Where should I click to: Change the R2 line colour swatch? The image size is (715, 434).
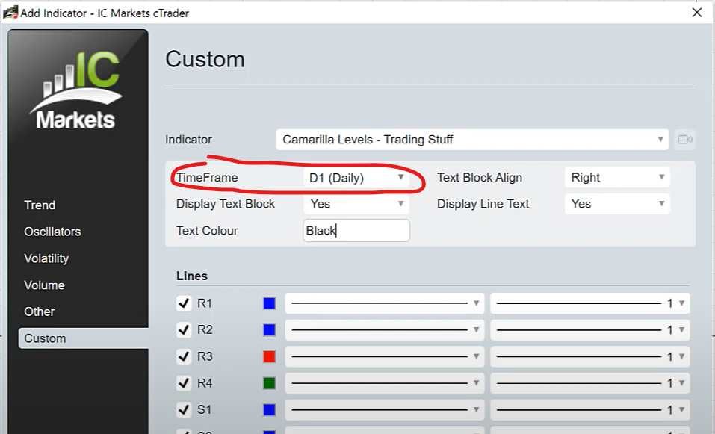tap(269, 329)
